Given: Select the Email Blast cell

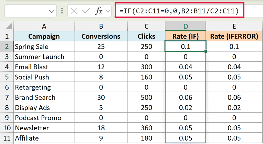Looking at the screenshot, I should (x=44, y=67).
